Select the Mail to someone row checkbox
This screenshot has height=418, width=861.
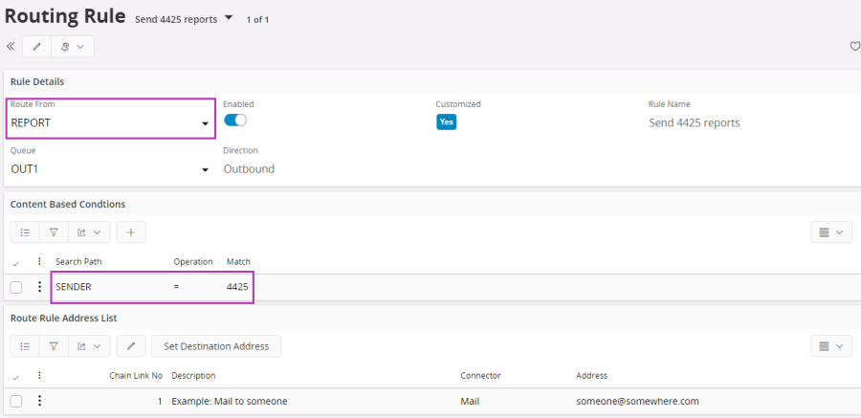pos(16,401)
